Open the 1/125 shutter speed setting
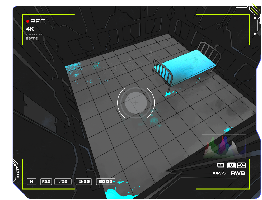Viewport: 262px width, 200px height. click(63, 182)
